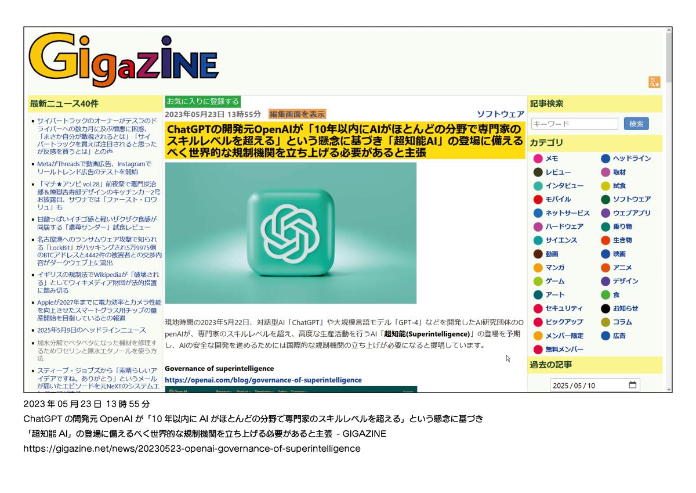The width and height of the screenshot is (696, 493).
Task: Click the colored dot beside ヘッドライン
Action: (606, 159)
